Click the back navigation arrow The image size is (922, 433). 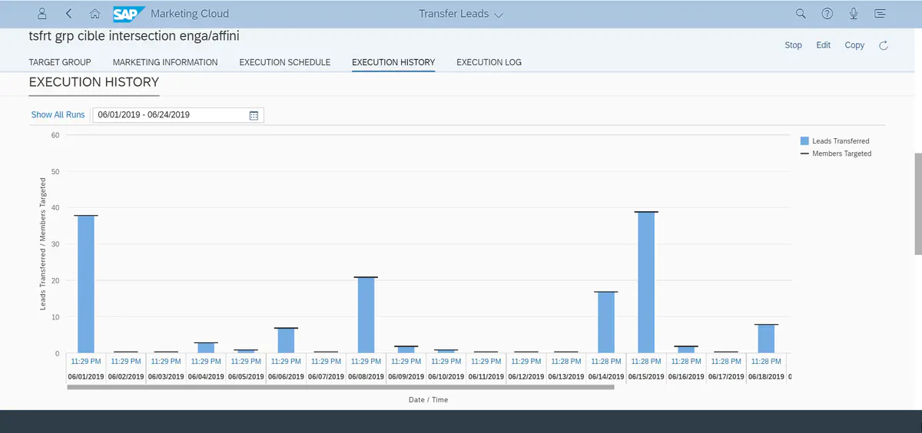(x=69, y=14)
